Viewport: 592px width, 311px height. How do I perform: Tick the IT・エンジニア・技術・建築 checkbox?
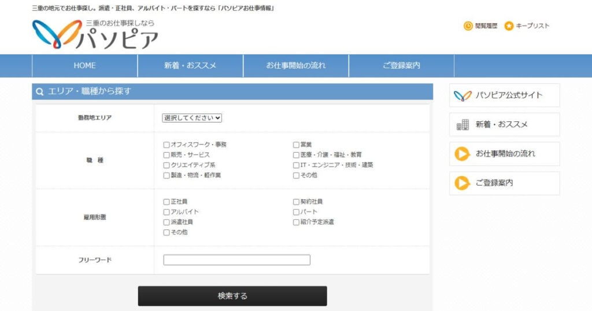click(x=296, y=165)
